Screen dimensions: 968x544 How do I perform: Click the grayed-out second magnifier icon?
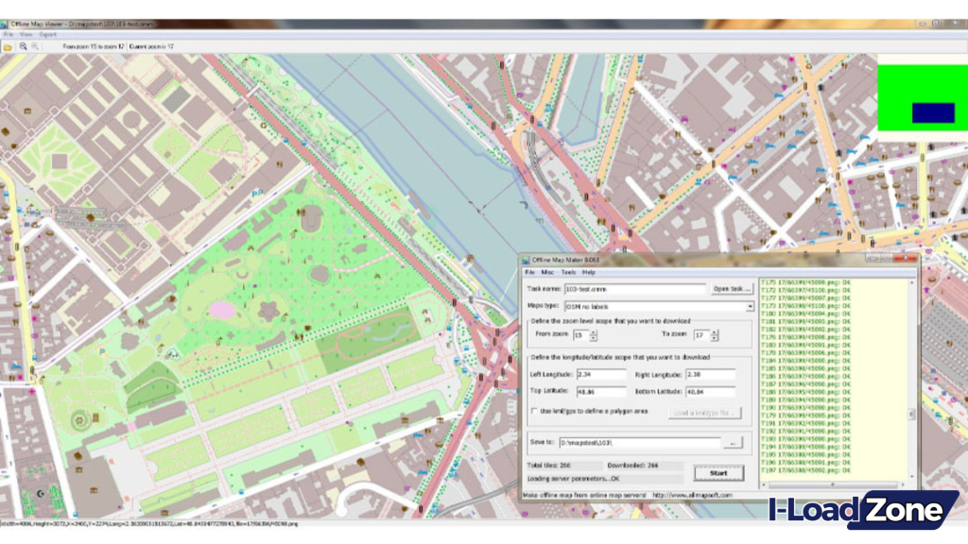click(x=34, y=43)
